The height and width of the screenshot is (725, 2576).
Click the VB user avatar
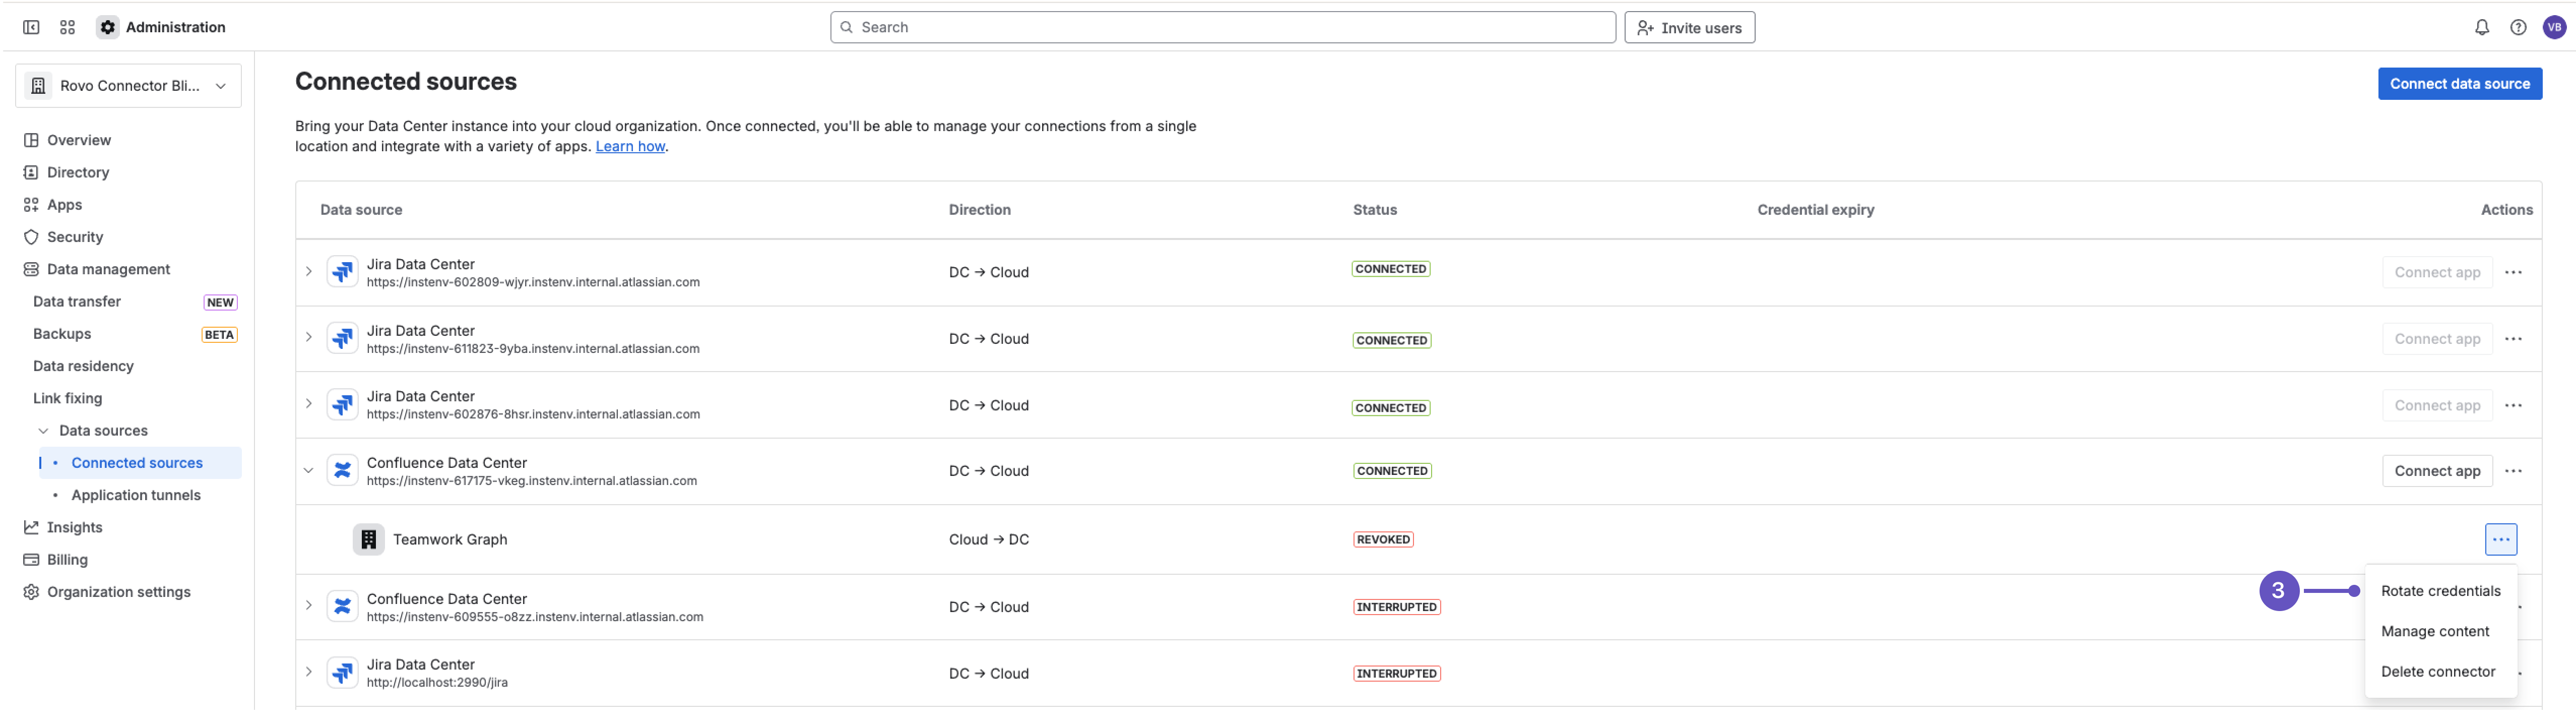2554,27
